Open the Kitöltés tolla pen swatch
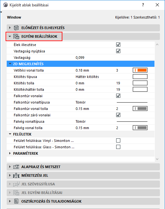The width and height of the screenshot is (165, 209). click(140, 83)
